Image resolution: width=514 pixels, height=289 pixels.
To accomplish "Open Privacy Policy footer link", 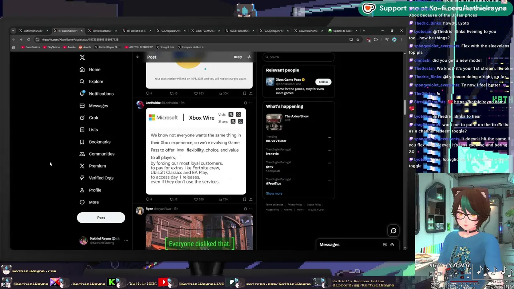I will [x=295, y=205].
